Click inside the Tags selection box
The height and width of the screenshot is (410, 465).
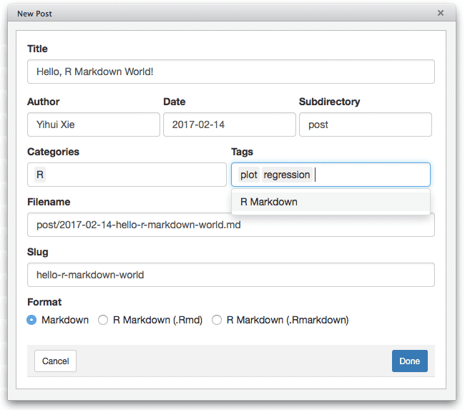372,175
